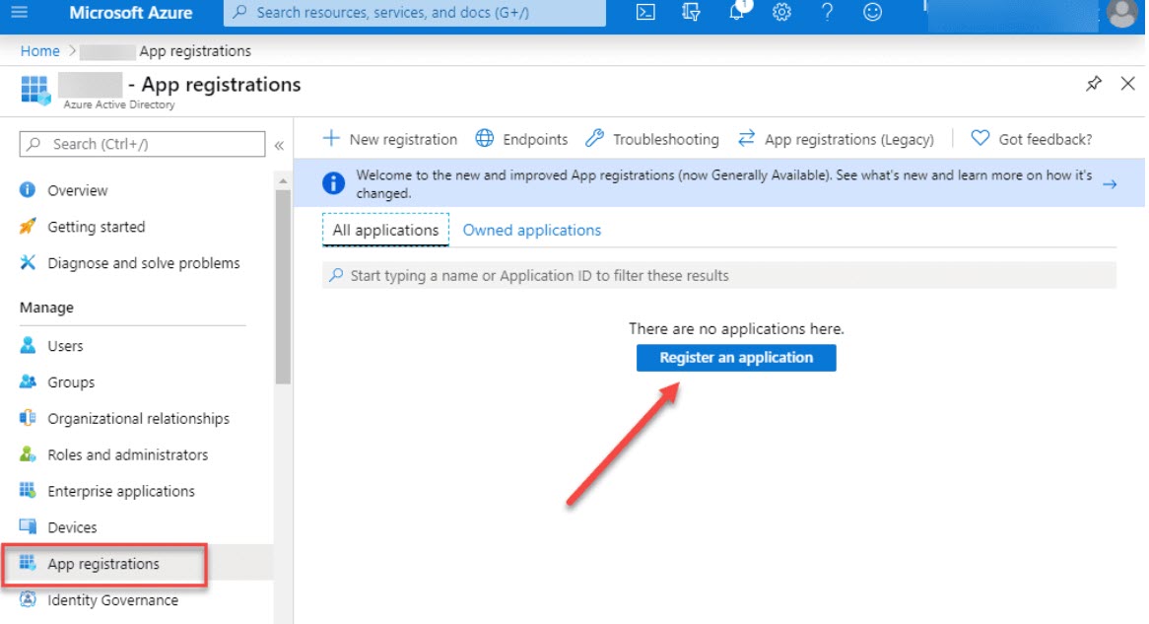Viewport: 1149px width, 624px height.
Task: Select the All applications tab
Action: 385,230
